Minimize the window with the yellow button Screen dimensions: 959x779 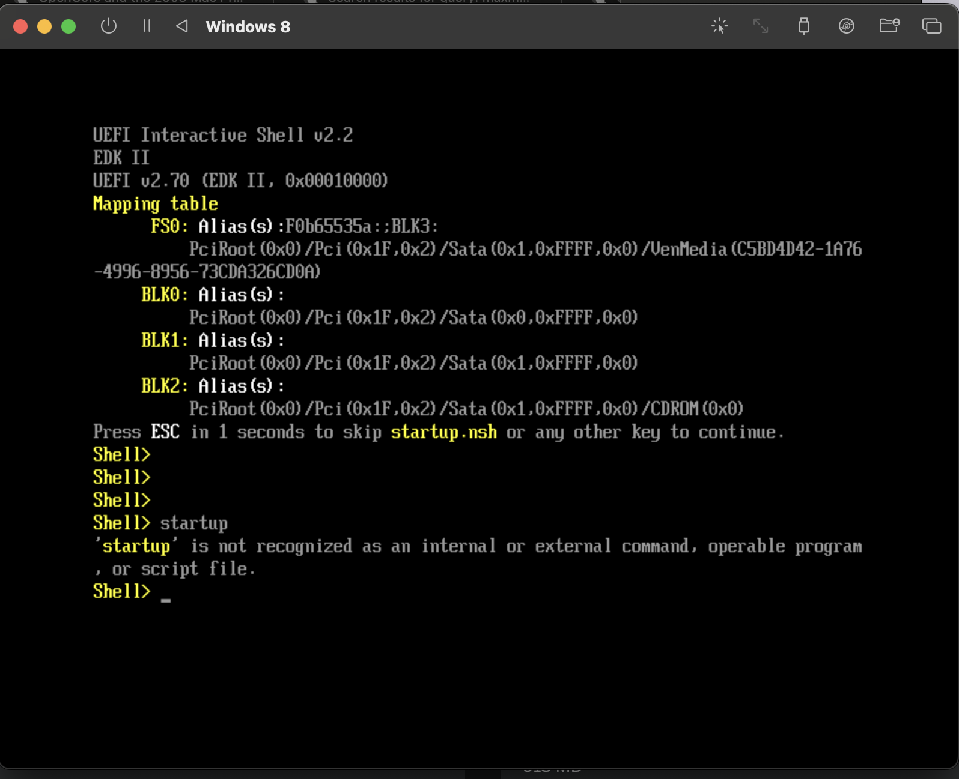44,26
